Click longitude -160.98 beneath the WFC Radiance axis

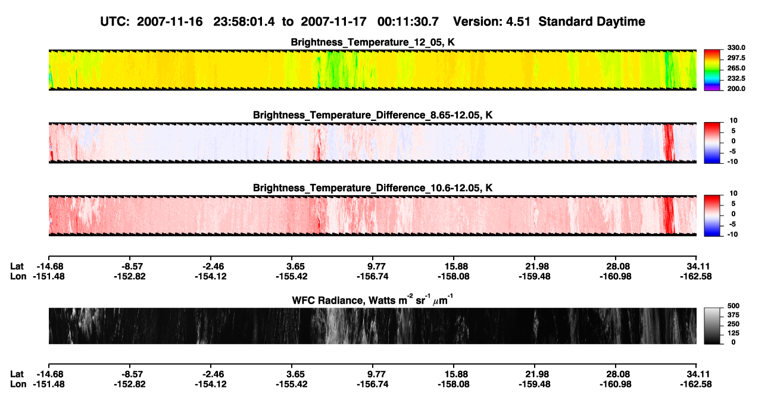[616, 384]
